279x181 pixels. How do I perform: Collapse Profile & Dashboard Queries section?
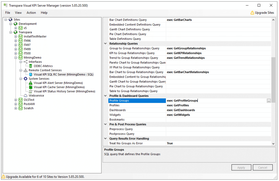(105, 96)
